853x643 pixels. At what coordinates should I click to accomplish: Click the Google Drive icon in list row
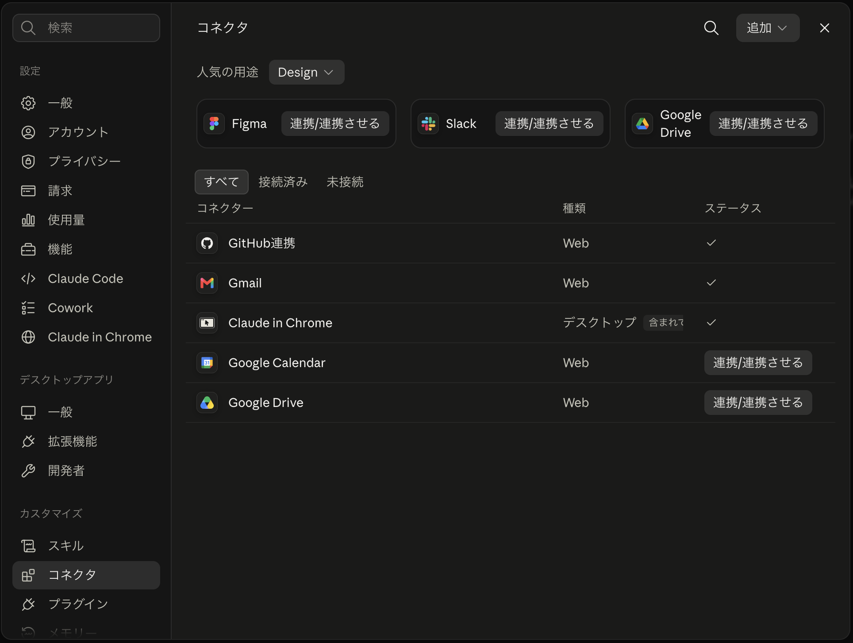coord(207,403)
